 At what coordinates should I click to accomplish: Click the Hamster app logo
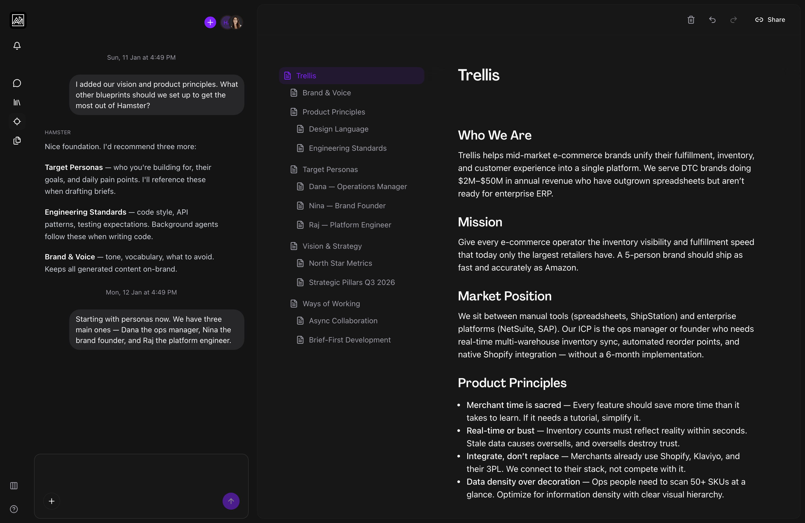(x=18, y=20)
